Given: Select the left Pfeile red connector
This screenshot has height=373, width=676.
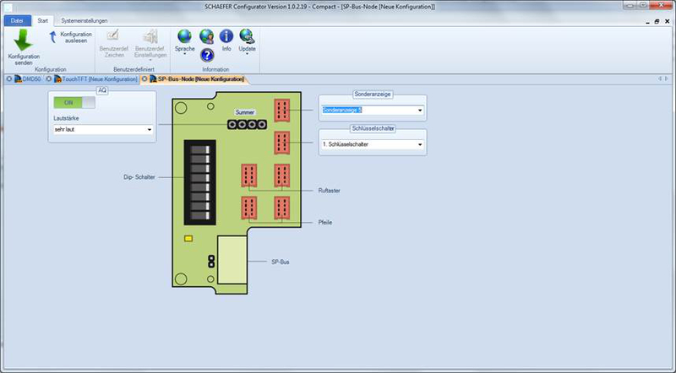Looking at the screenshot, I should [x=248, y=208].
